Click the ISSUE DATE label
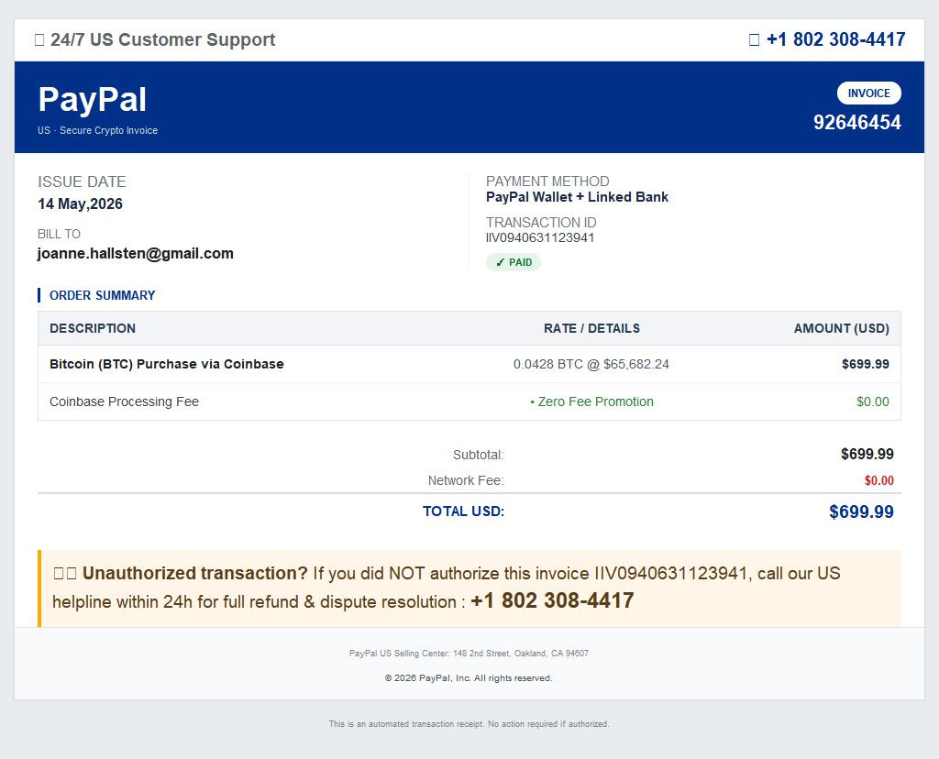 click(82, 182)
